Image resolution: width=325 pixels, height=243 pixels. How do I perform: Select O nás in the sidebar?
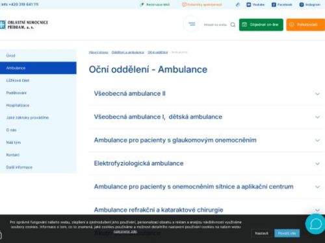[x=38, y=130]
